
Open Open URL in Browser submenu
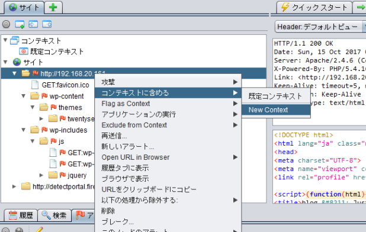pos(168,157)
